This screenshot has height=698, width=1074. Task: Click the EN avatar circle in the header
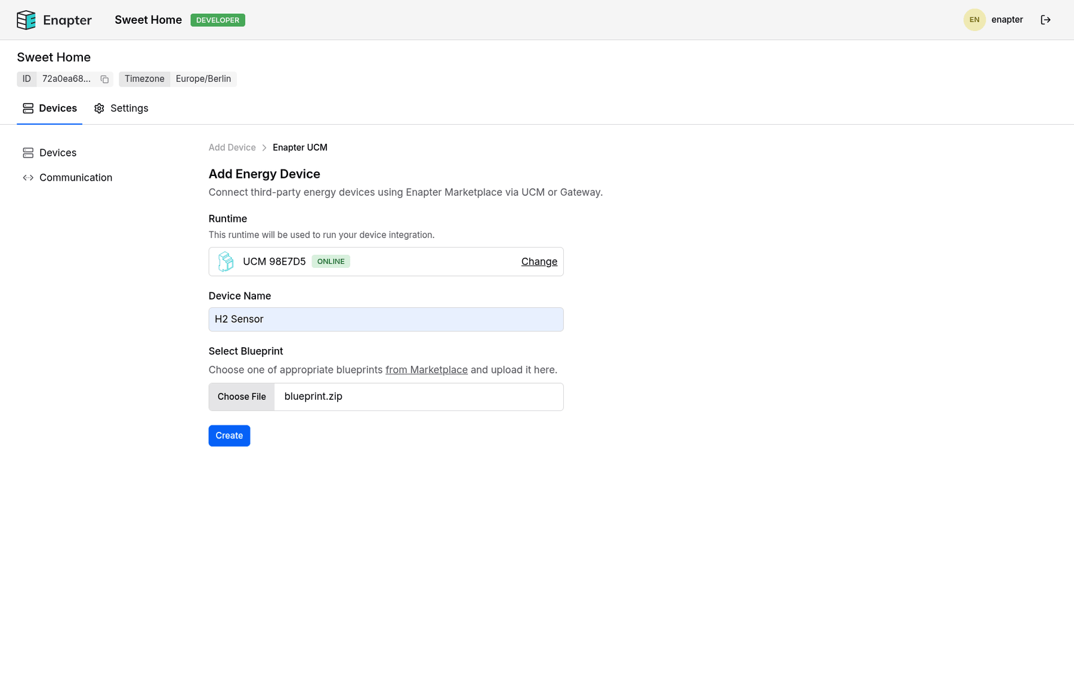[974, 20]
